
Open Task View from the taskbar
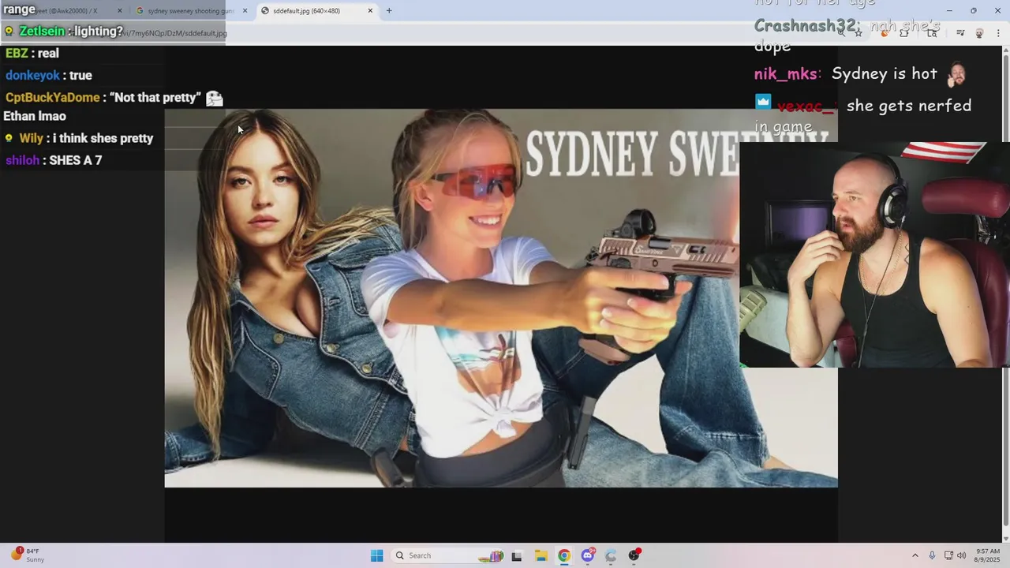pyautogui.click(x=517, y=555)
